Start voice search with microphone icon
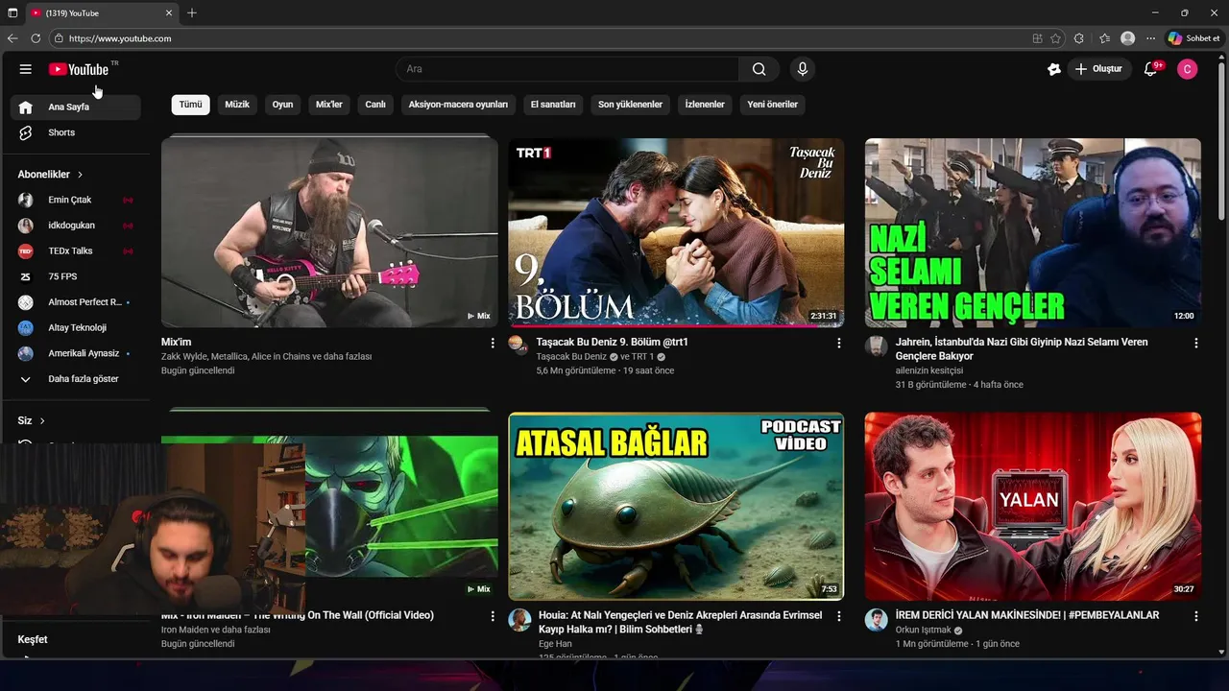1229x691 pixels. click(803, 69)
